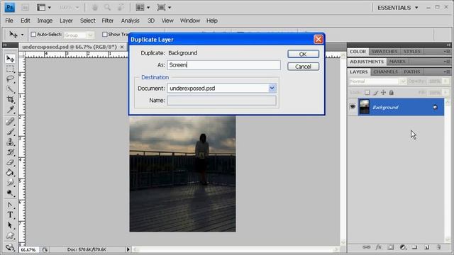Image resolution: width=454 pixels, height=255 pixels.
Task: Add a layer mask icon
Action: coord(391,247)
